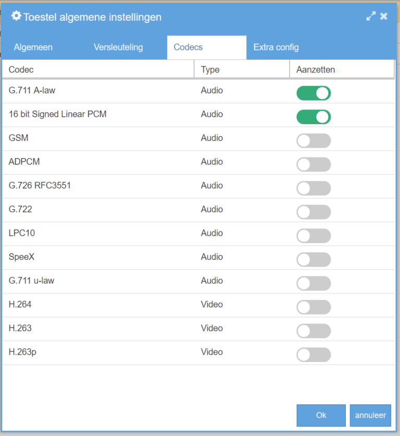Enable the G.722 audio codec

[x=314, y=212]
